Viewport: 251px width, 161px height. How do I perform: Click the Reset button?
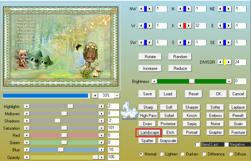[194, 94]
